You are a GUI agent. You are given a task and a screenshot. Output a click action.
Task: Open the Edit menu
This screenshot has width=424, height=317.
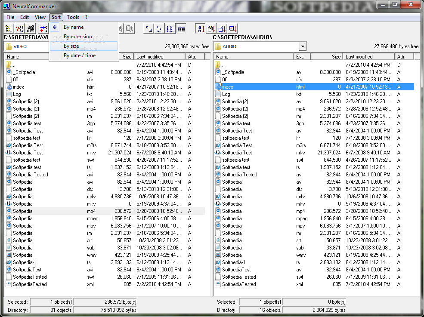coord(25,17)
